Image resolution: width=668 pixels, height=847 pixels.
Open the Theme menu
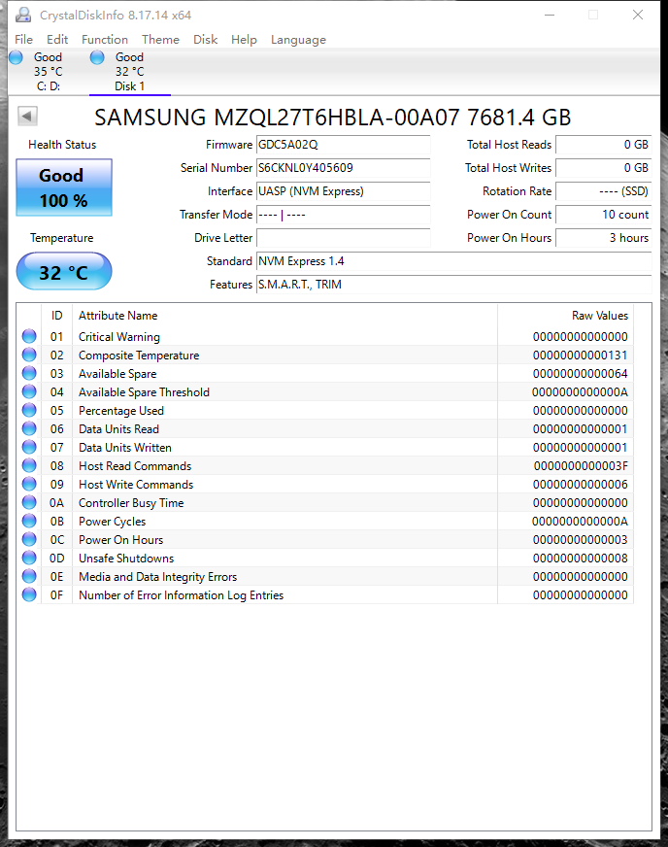[x=160, y=40]
